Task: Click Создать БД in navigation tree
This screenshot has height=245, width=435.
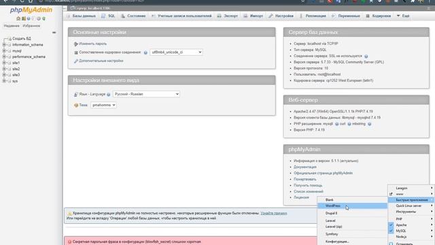Action: click(x=22, y=39)
